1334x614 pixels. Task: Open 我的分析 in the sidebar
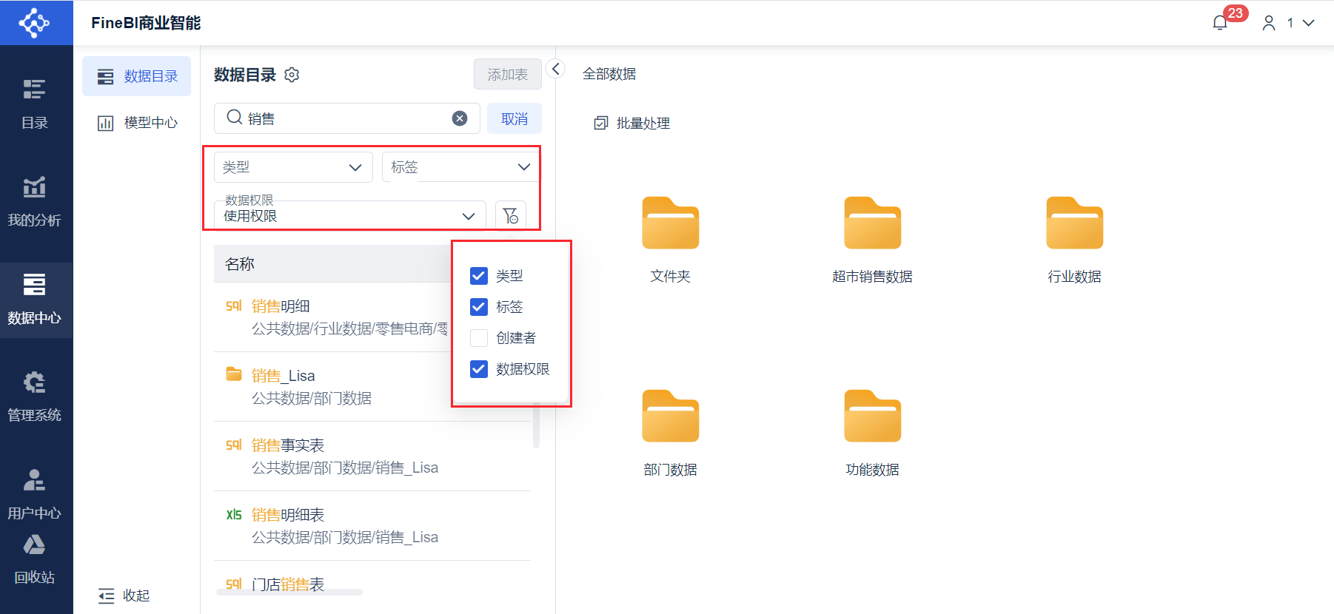click(35, 201)
